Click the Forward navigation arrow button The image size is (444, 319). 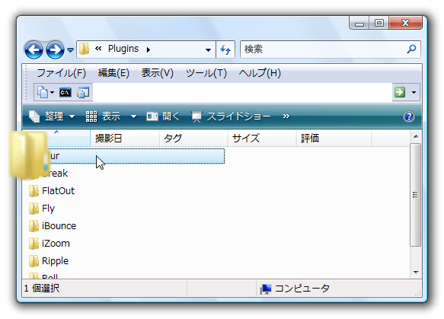click(56, 49)
